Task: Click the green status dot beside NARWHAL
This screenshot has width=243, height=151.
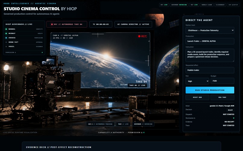Action: point(6,29)
